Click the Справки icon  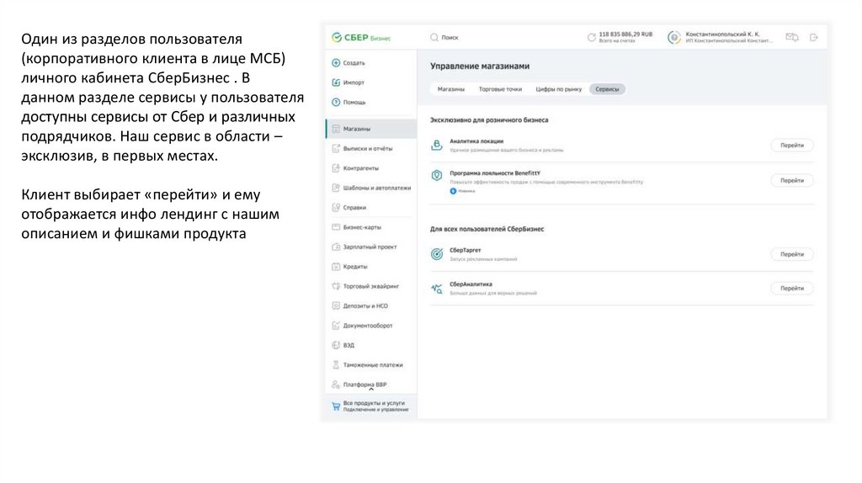(x=336, y=208)
